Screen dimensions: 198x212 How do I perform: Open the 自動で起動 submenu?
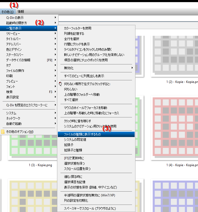coord(29,123)
